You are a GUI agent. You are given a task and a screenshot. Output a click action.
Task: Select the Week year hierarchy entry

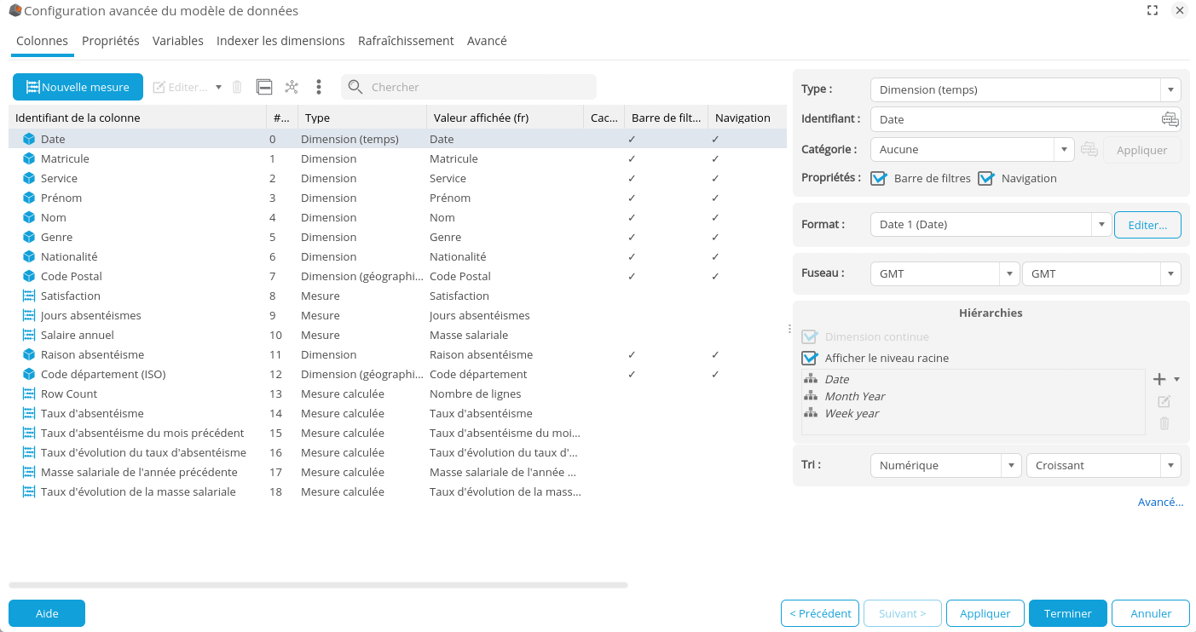click(x=852, y=413)
